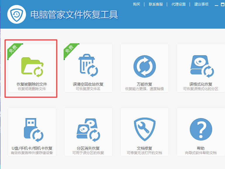The image size is (225, 169).
Task: Click the recycle bin recovery icon
Action: [88, 65]
